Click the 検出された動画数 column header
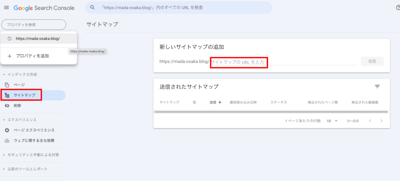Image resolution: width=400 pixels, height=181 pixels. (365, 102)
